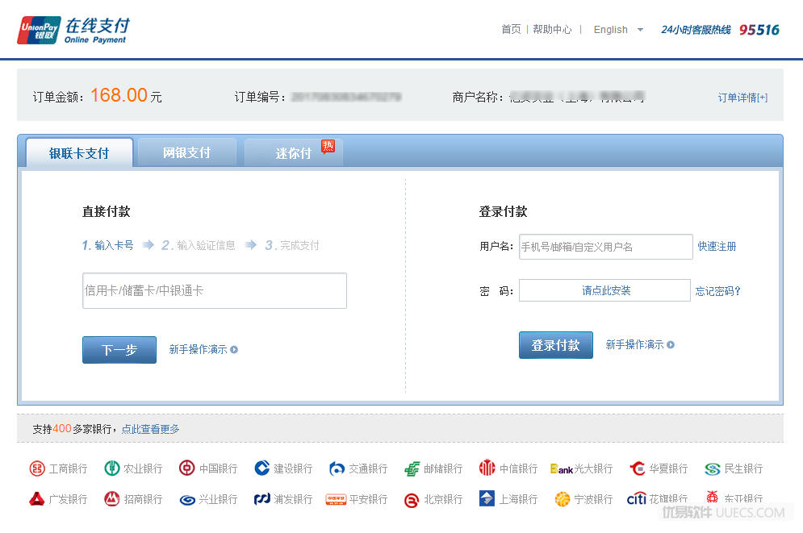Click the citi 花旗银行 logo icon
Viewport: 803px width, 533px height.
(637, 498)
